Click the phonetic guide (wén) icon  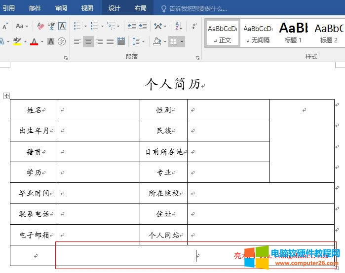pyautogui.click(x=51, y=26)
